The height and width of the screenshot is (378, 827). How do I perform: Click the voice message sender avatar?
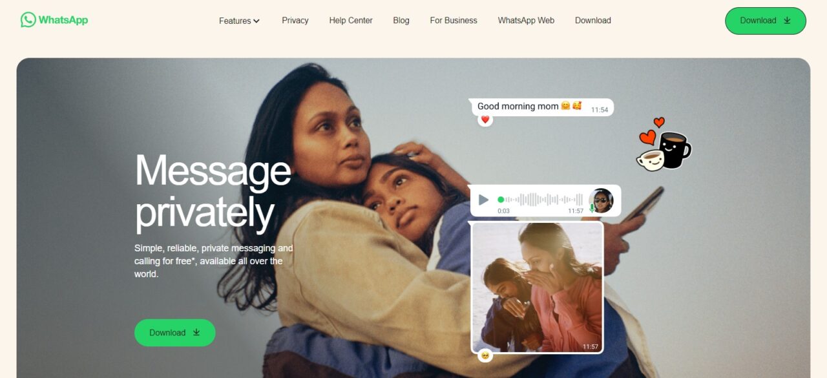601,200
